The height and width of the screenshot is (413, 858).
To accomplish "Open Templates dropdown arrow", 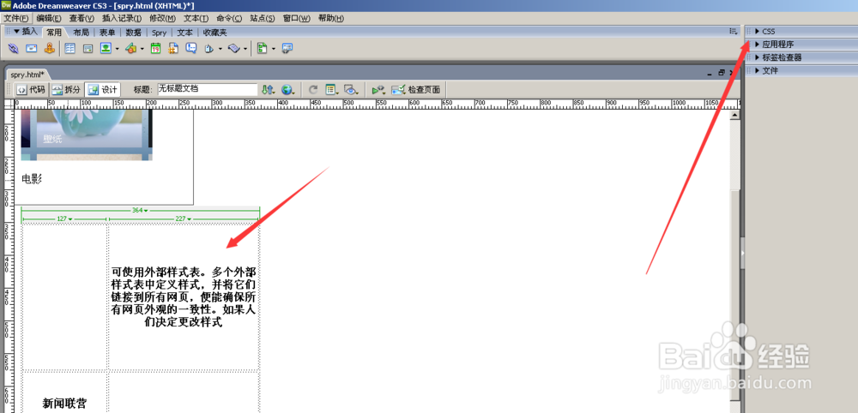I will 273,49.
